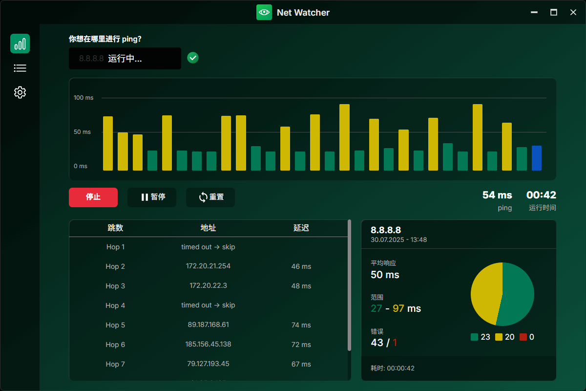Click the pause bars icon inside the 暂停 button
The width and height of the screenshot is (586, 391).
[x=144, y=197]
